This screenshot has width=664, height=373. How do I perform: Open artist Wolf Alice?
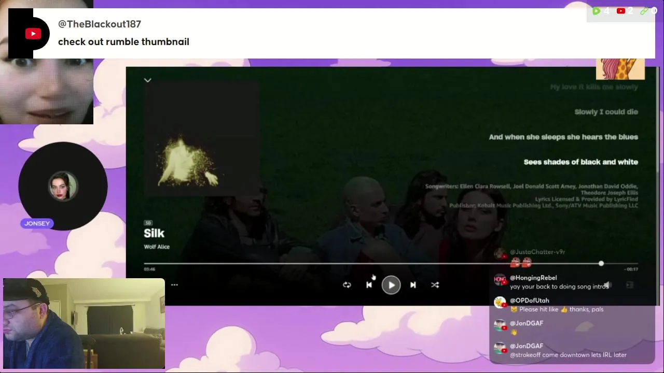(157, 247)
